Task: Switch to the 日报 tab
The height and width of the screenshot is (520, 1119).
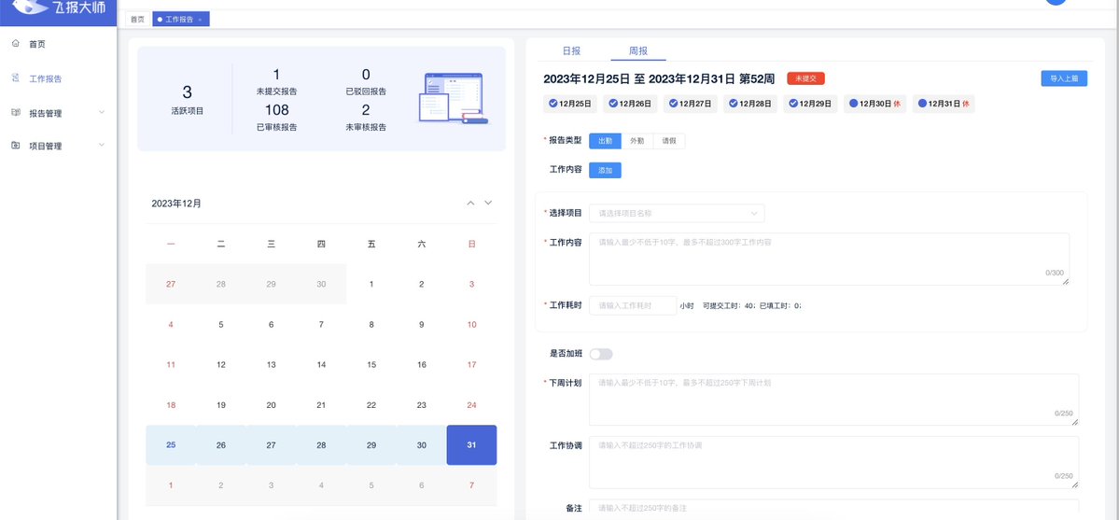Action: pos(571,51)
